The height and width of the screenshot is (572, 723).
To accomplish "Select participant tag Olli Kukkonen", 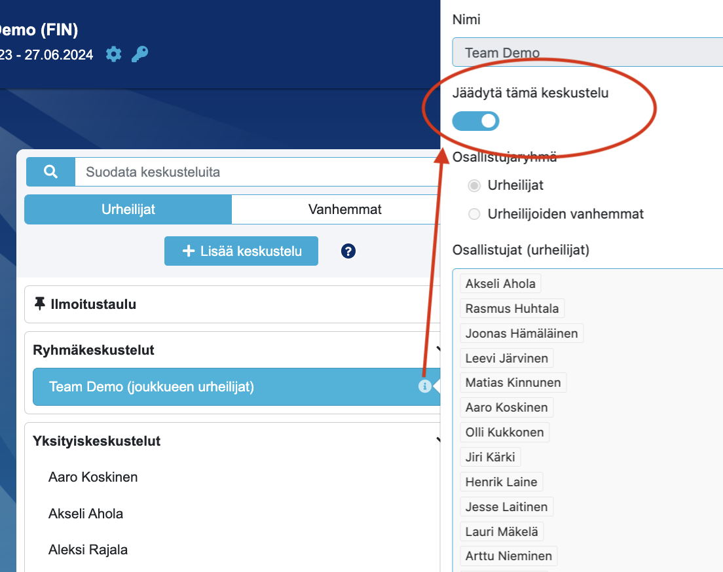I will [505, 433].
